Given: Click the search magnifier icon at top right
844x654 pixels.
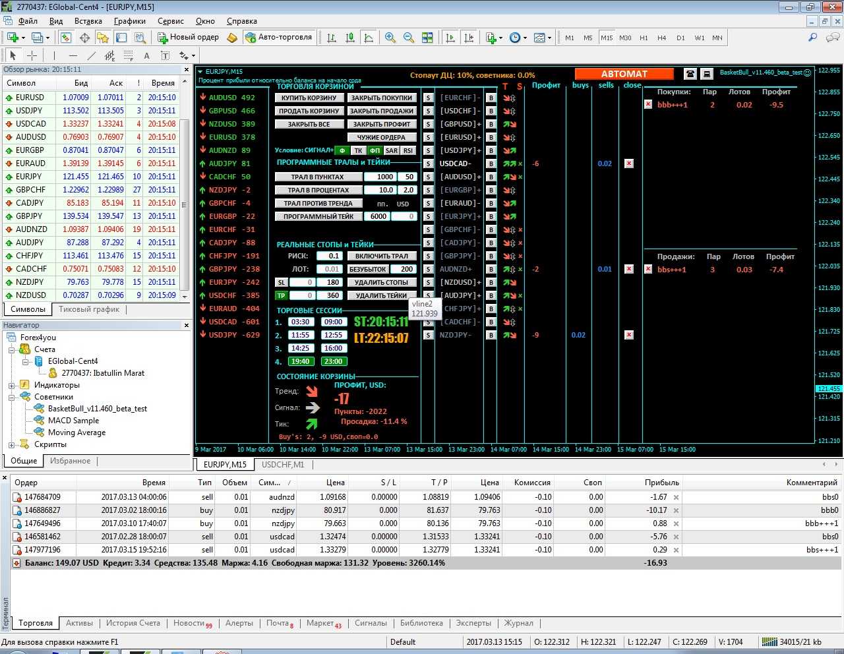Looking at the screenshot, I should (x=813, y=38).
